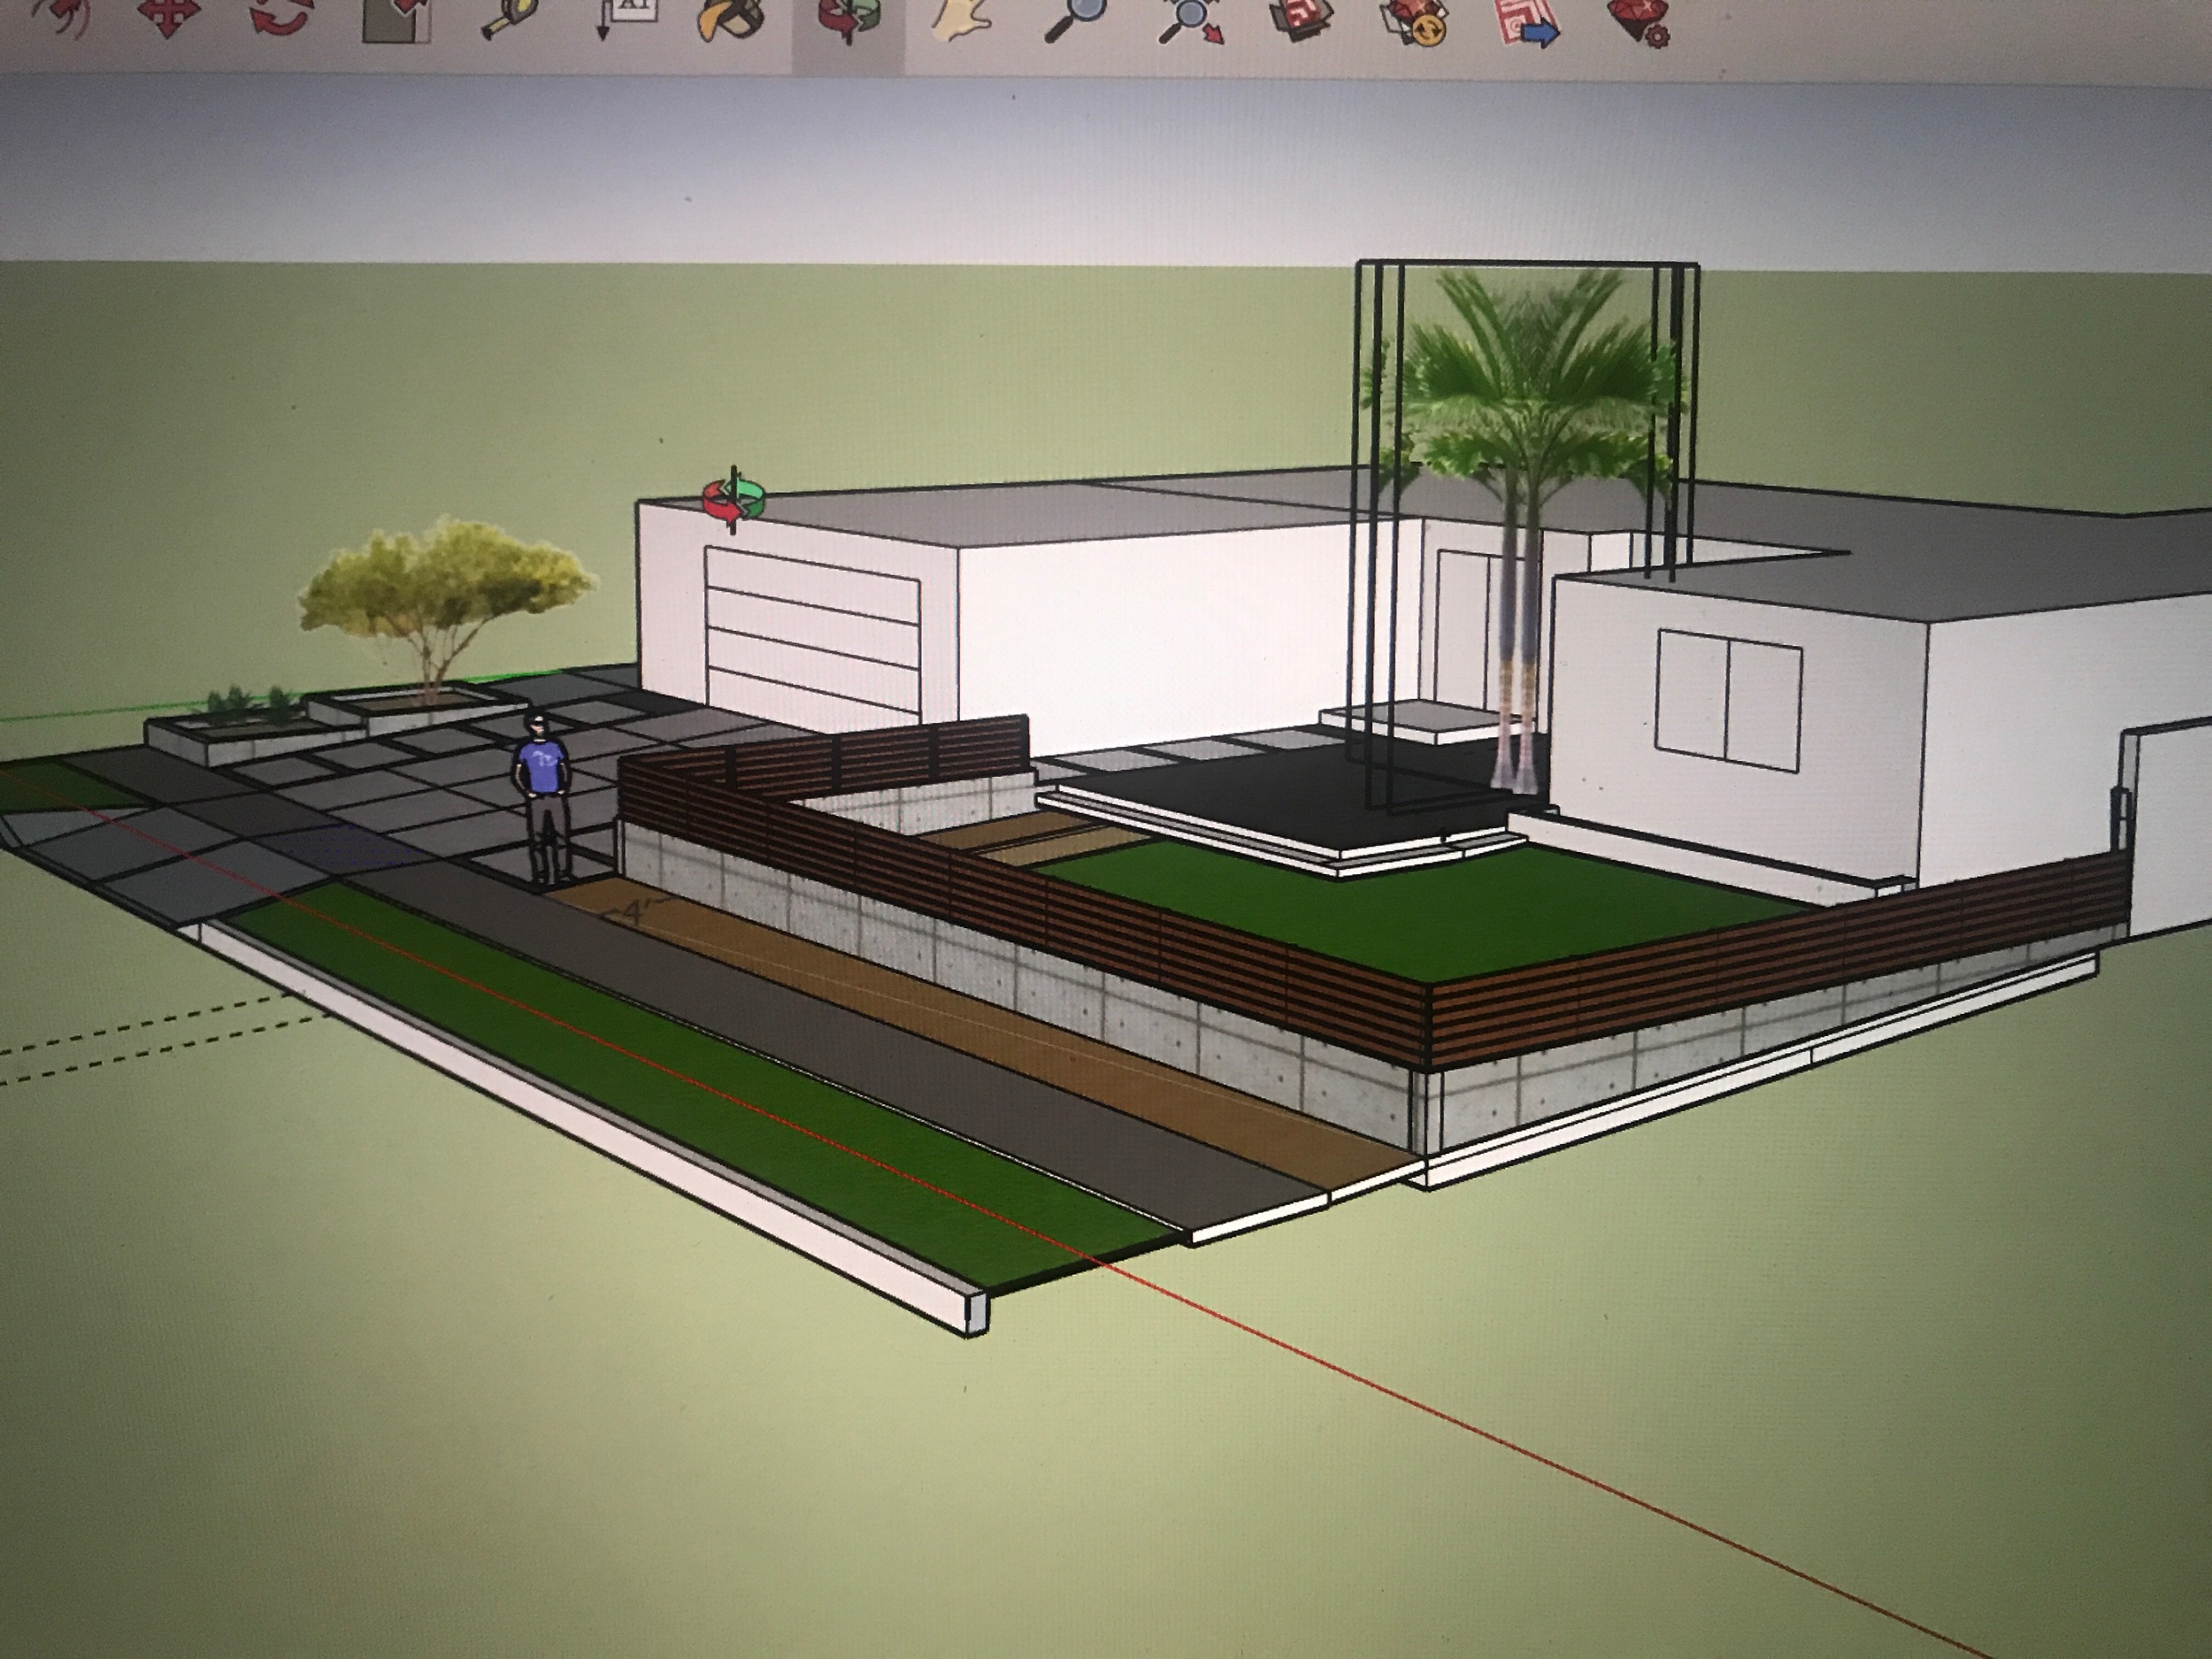
Task: Click Send to LayOut icon
Action: coord(1527,22)
